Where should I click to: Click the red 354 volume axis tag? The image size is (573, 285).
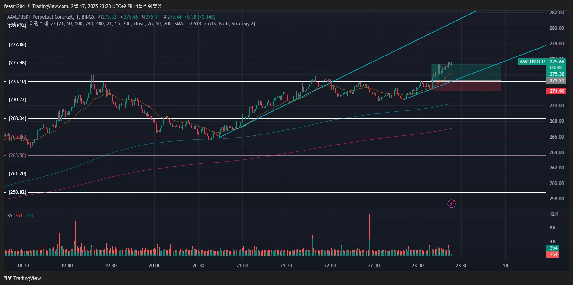click(x=553, y=255)
